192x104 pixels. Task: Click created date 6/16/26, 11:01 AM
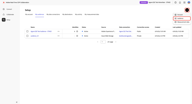pos(160,31)
